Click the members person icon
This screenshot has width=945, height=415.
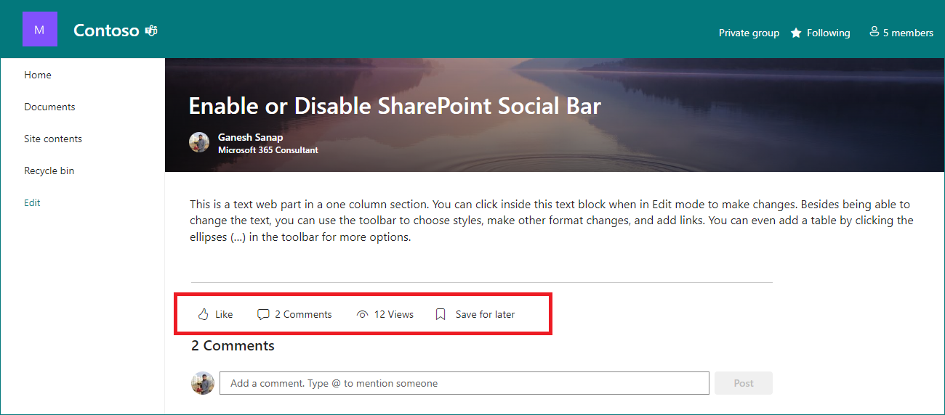point(874,32)
